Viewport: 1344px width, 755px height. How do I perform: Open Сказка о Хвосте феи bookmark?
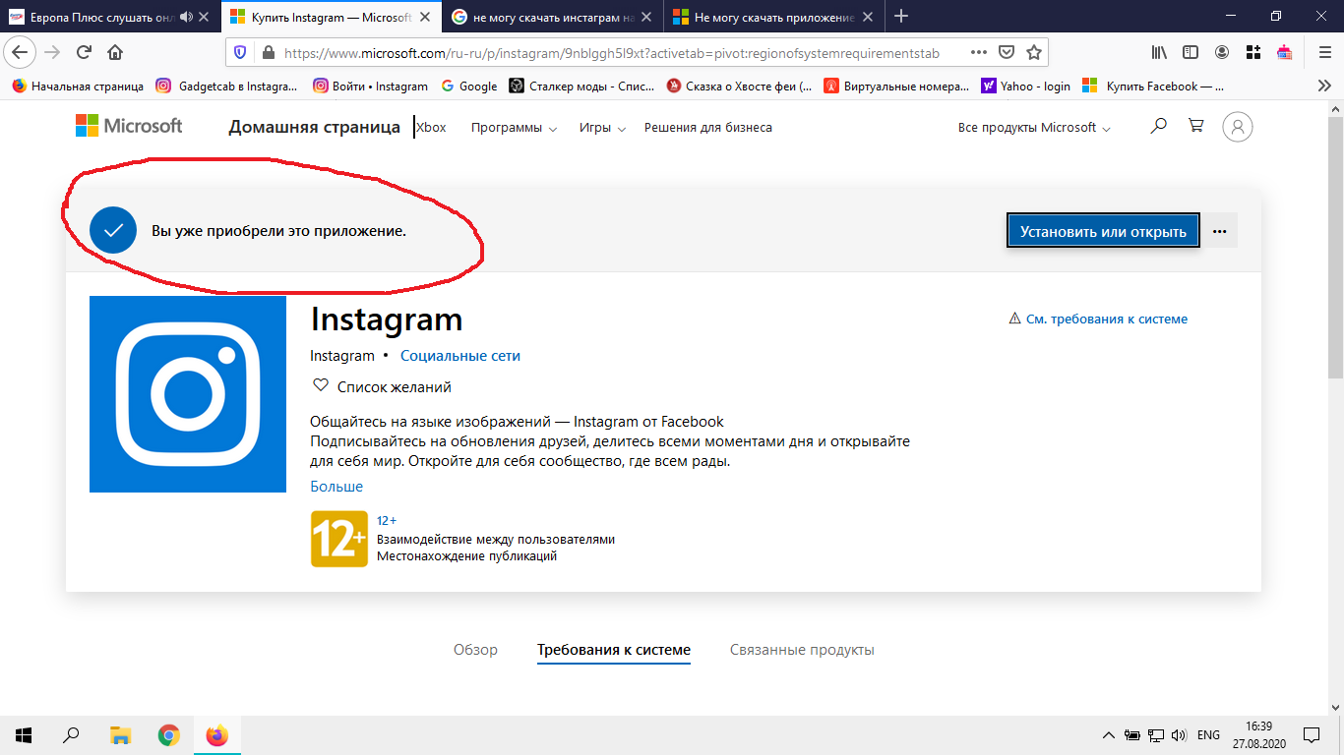click(x=739, y=87)
